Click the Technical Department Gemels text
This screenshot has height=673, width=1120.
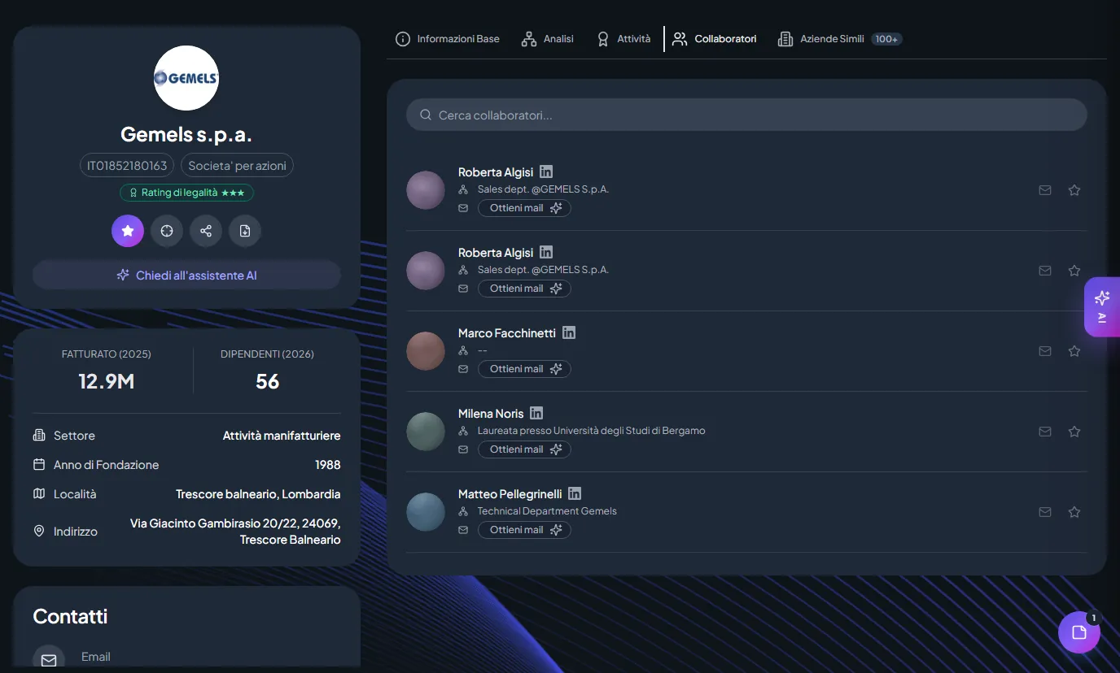pyautogui.click(x=547, y=511)
